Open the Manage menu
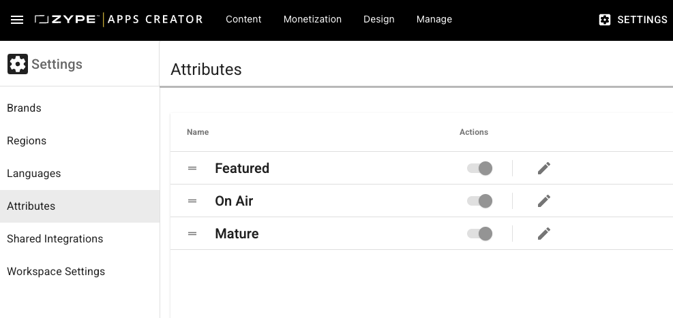 [x=434, y=19]
